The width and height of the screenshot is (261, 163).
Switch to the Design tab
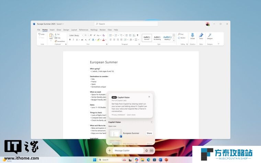[x=66, y=30]
